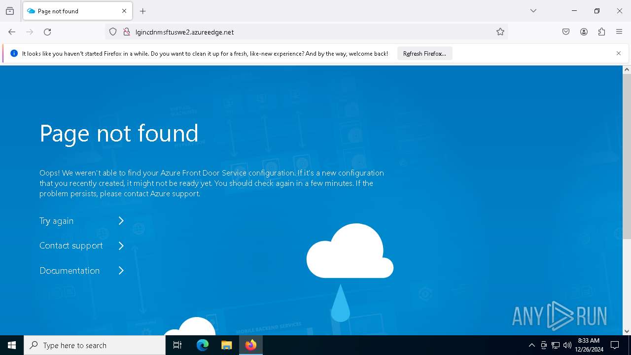This screenshot has height=355, width=631.
Task: Restore down the Firefox window
Action: point(597,11)
